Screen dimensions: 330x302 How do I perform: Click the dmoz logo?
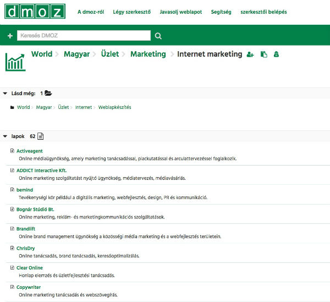[35, 11]
